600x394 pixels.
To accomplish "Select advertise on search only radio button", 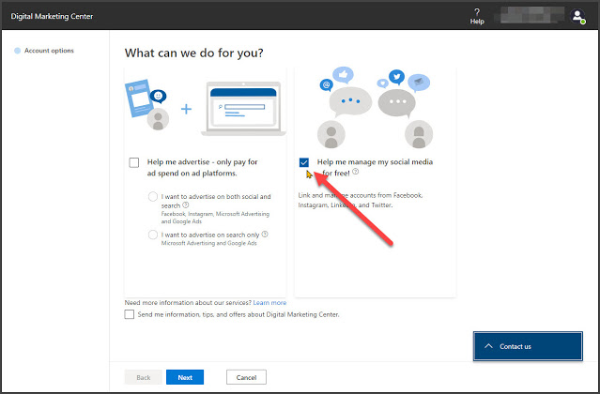I will (x=153, y=235).
